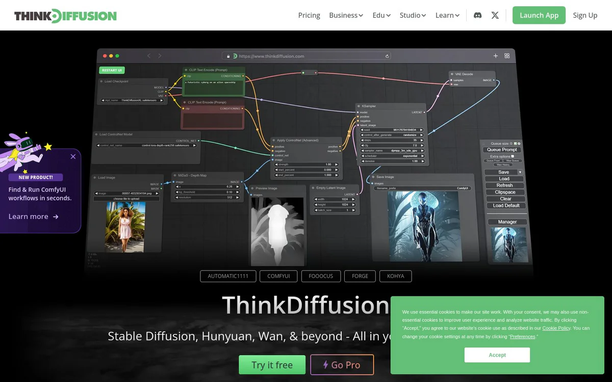Expand the Studio menu
This screenshot has height=382, width=612.
pos(413,15)
